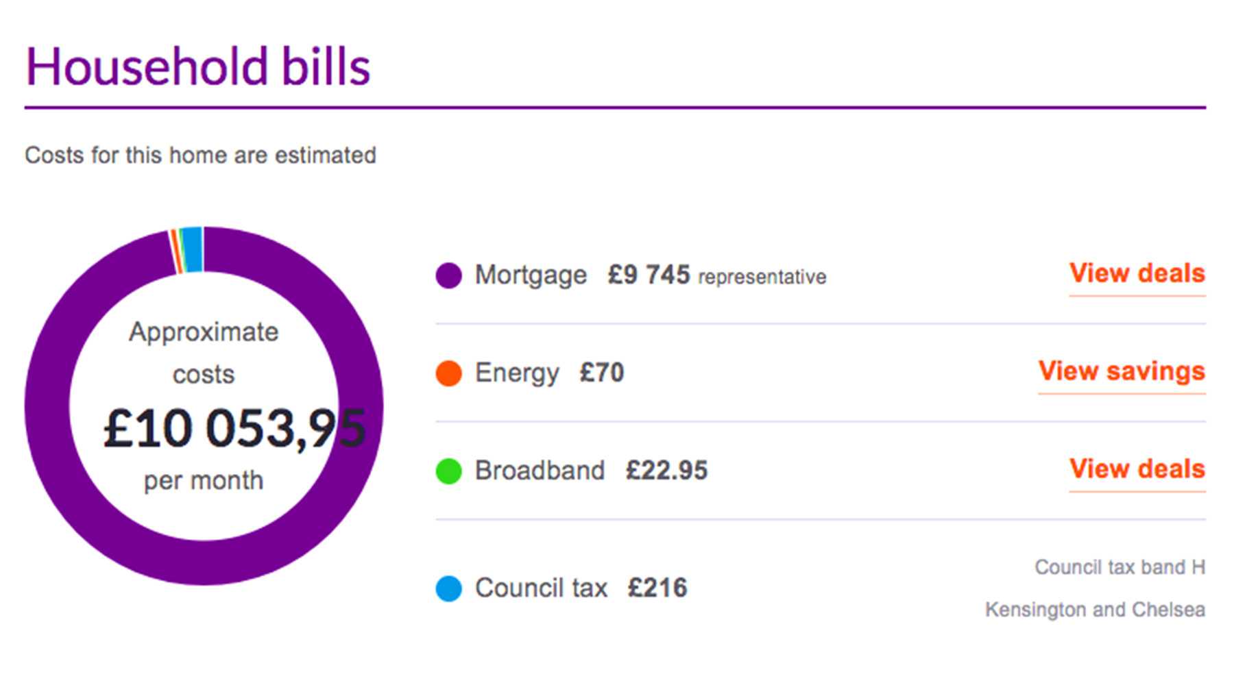Click the Household bills heading
The height and width of the screenshot is (685, 1234).
[198, 67]
